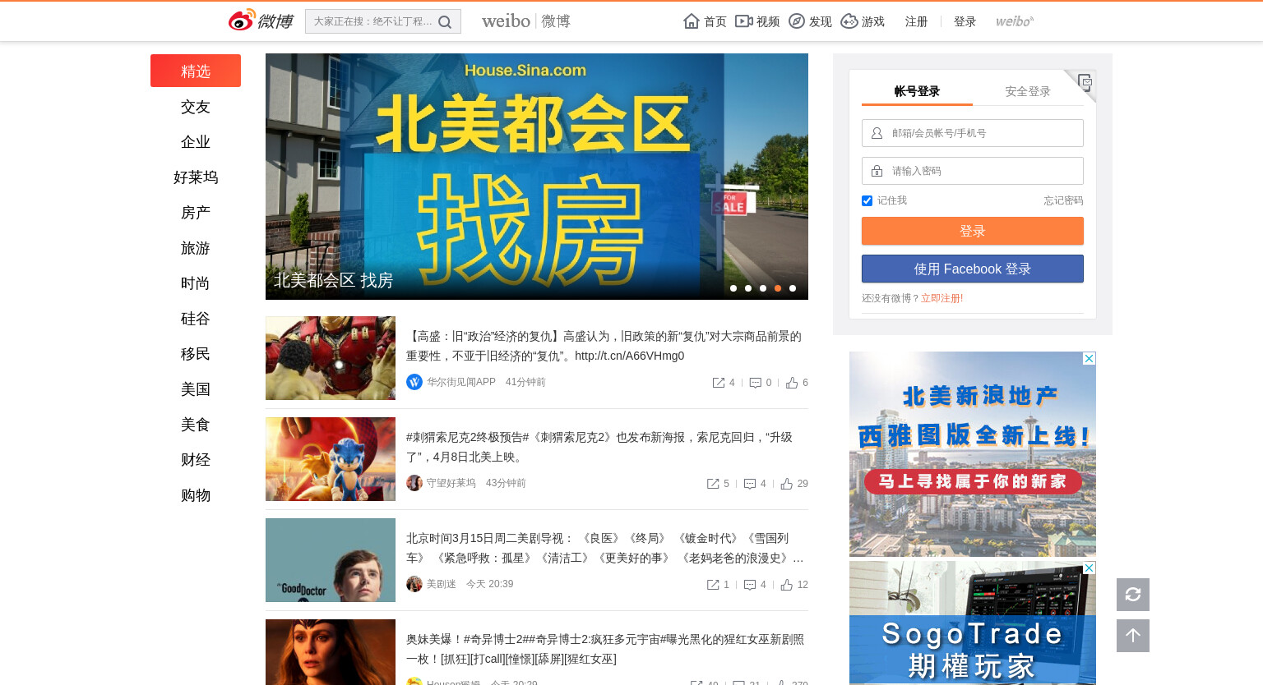The width and height of the screenshot is (1263, 685).
Task: Focus the 邮箱/会员帐号/手机号 field
Action: [973, 133]
